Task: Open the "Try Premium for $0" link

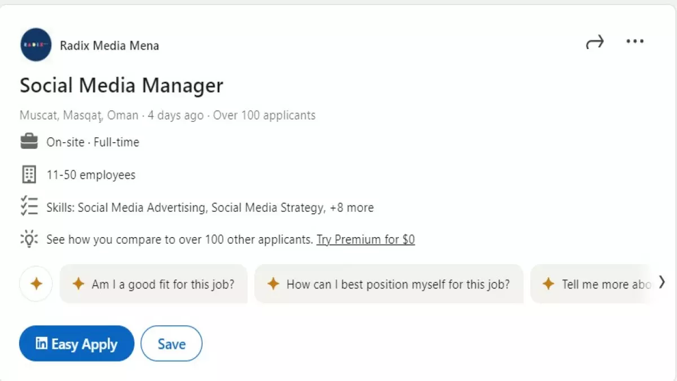Action: [x=366, y=239]
